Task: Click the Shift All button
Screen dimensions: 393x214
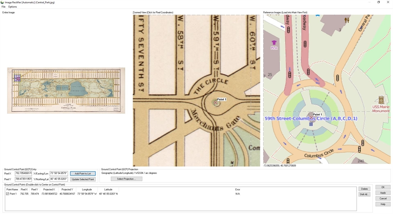Action: click(364, 194)
